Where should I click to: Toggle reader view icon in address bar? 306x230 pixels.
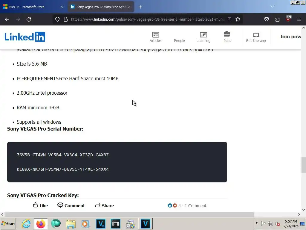229,19
